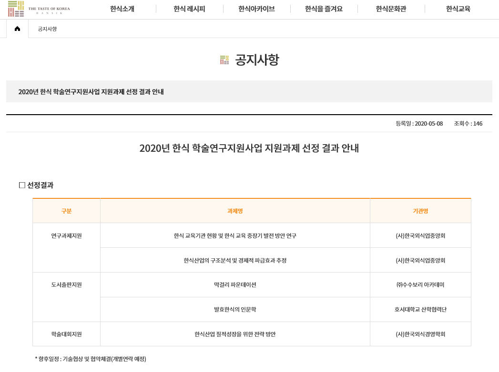Image resolution: width=499 pixels, height=372 pixels.
Task: Click the 발효한식의 인문학 project cell
Action: point(235,310)
